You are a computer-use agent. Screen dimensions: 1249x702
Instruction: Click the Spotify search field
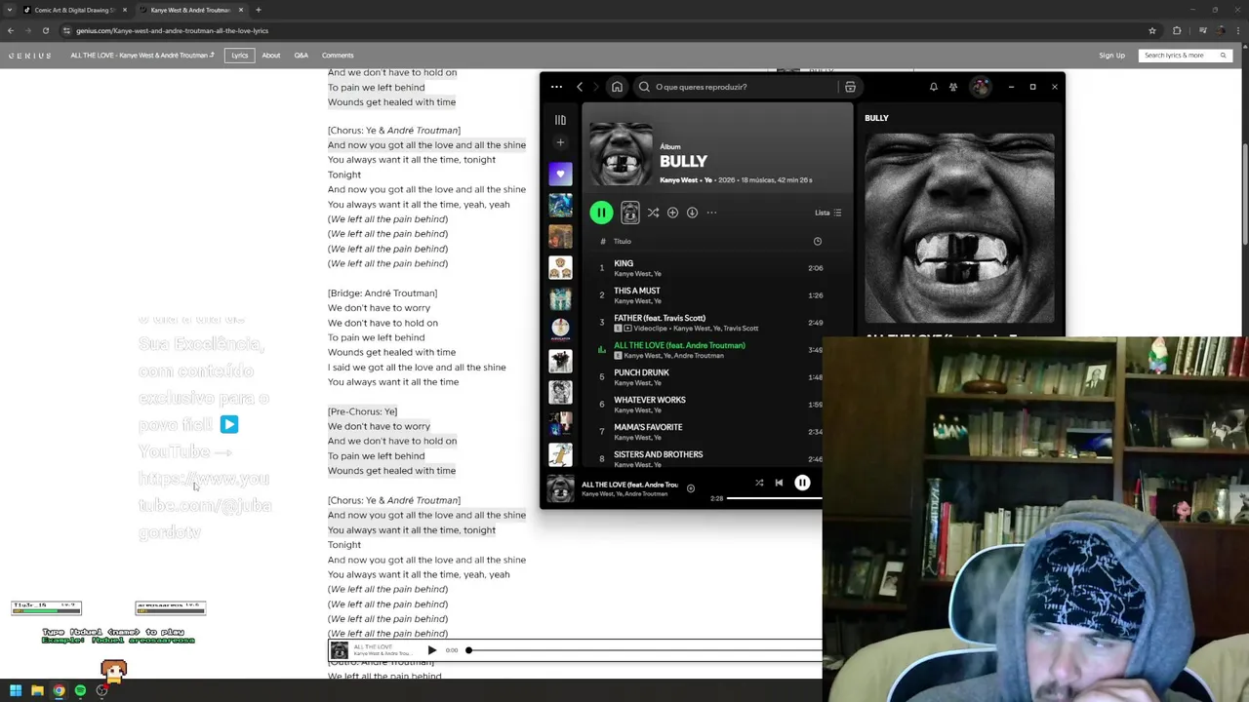click(x=737, y=87)
